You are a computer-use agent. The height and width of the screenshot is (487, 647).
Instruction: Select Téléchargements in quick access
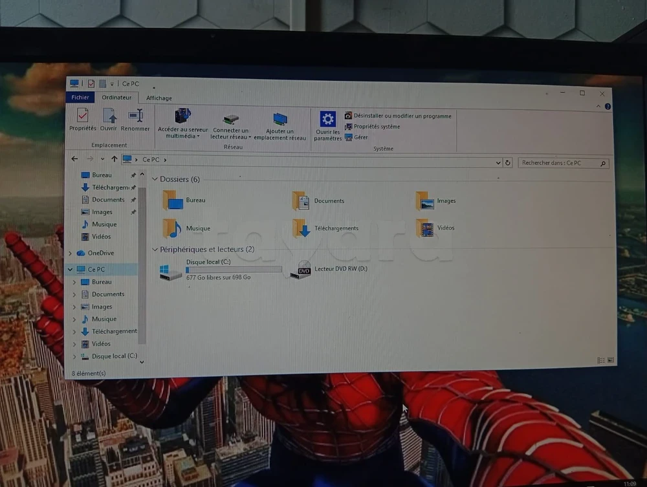(x=109, y=187)
